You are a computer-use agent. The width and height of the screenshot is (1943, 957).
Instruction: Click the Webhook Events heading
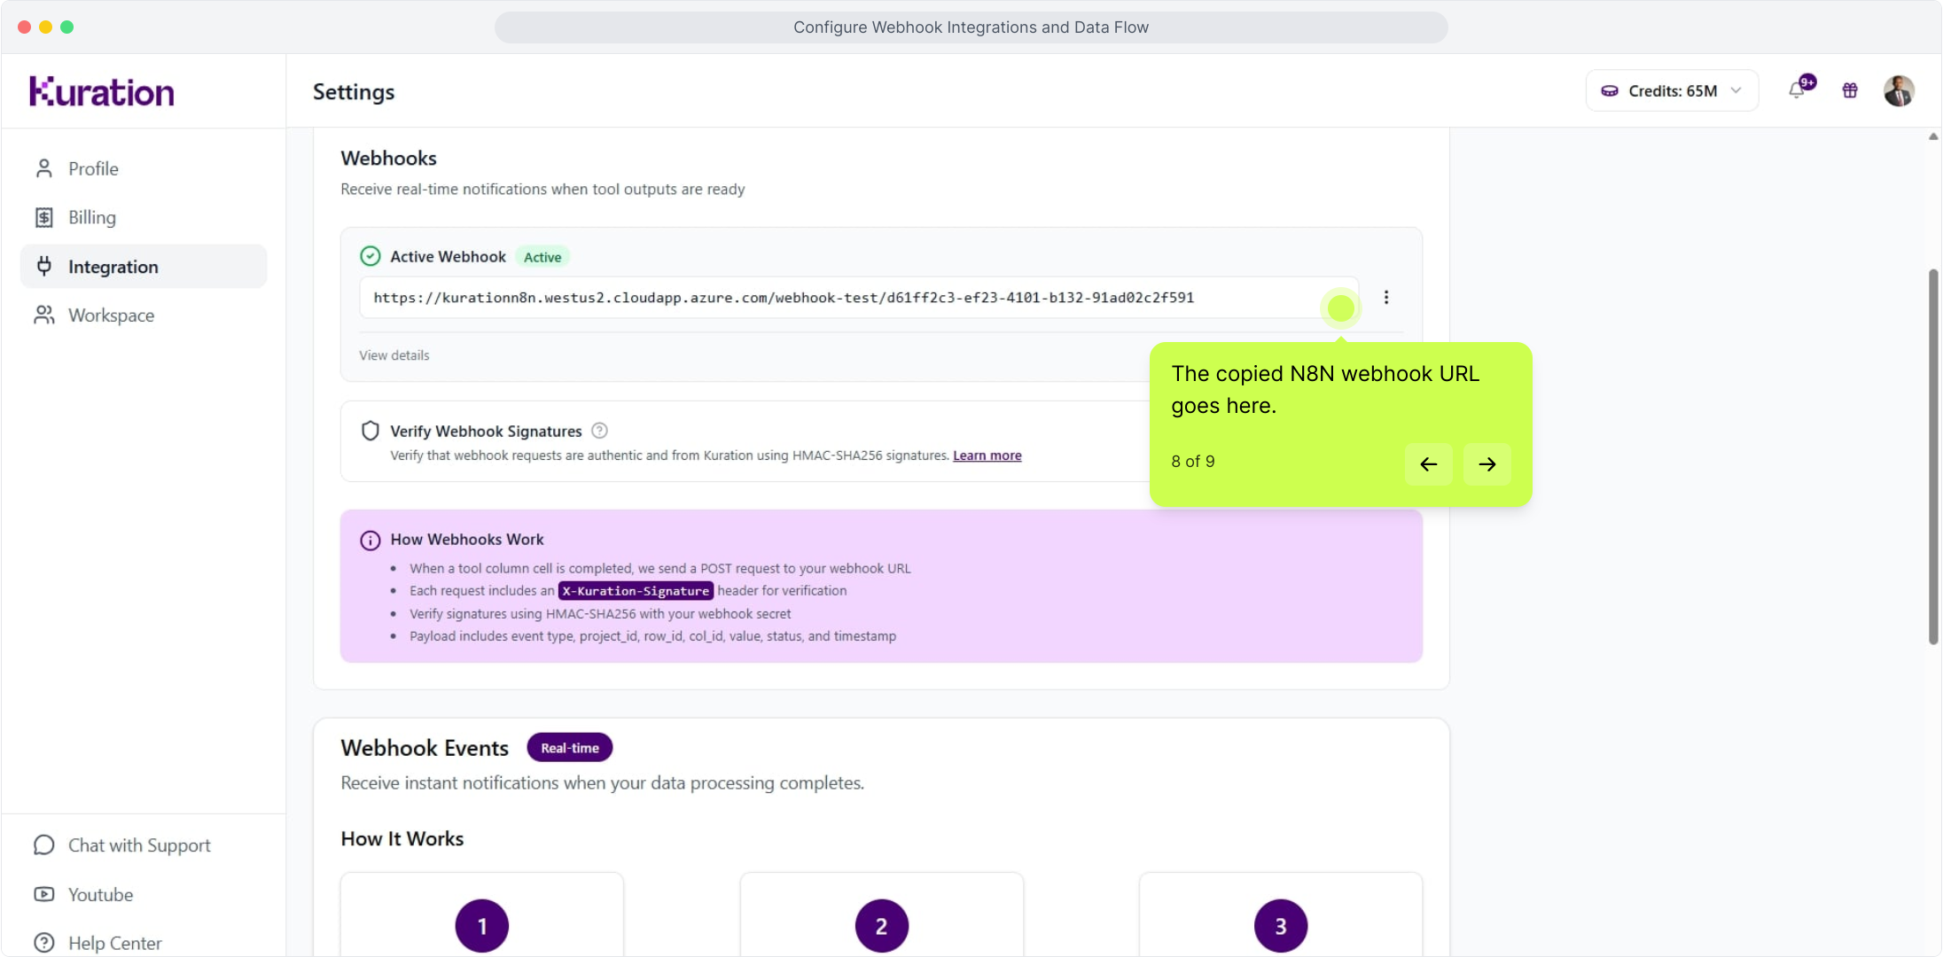click(x=425, y=748)
